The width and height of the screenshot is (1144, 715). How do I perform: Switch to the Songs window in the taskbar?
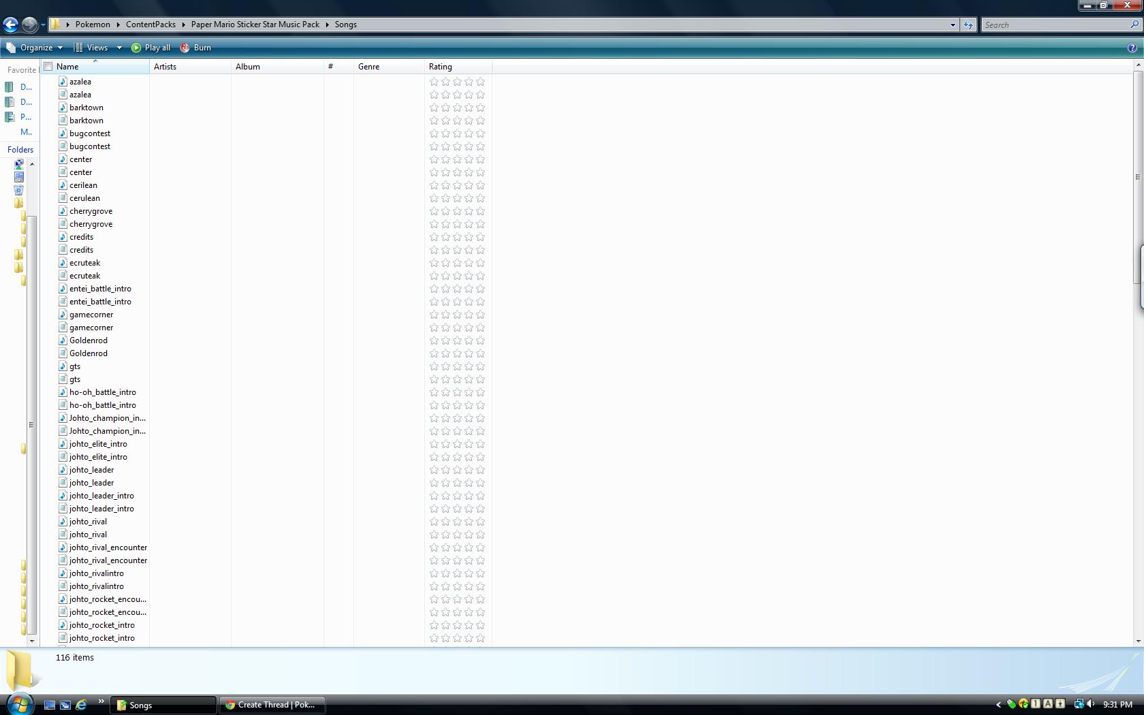163,704
